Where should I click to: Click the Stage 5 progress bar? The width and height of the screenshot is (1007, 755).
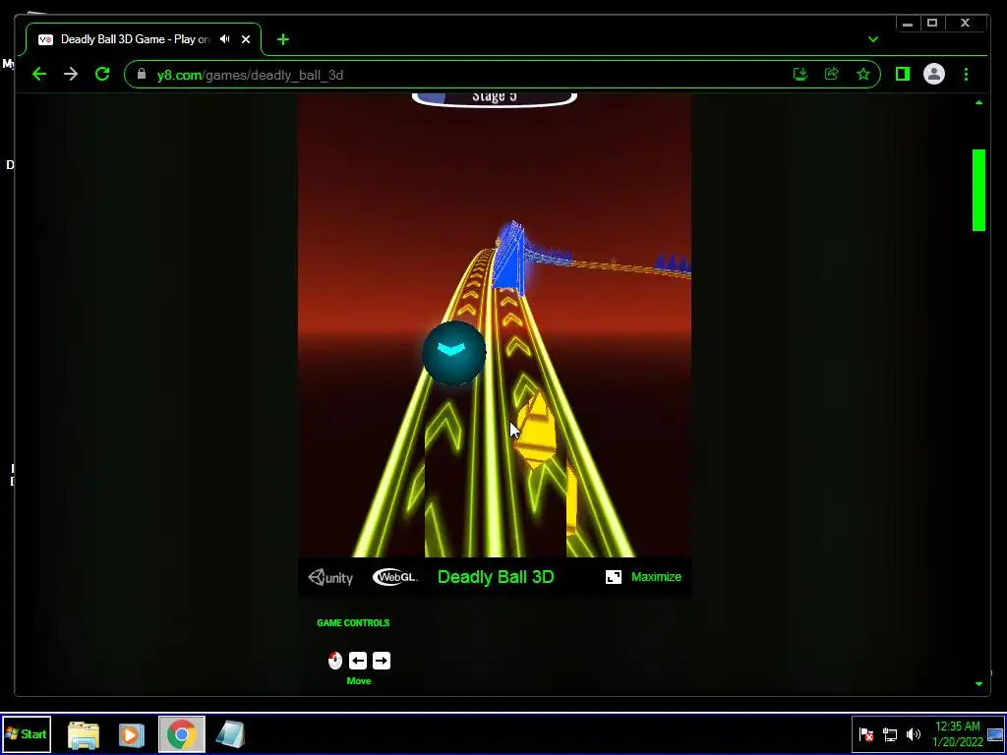494,98
